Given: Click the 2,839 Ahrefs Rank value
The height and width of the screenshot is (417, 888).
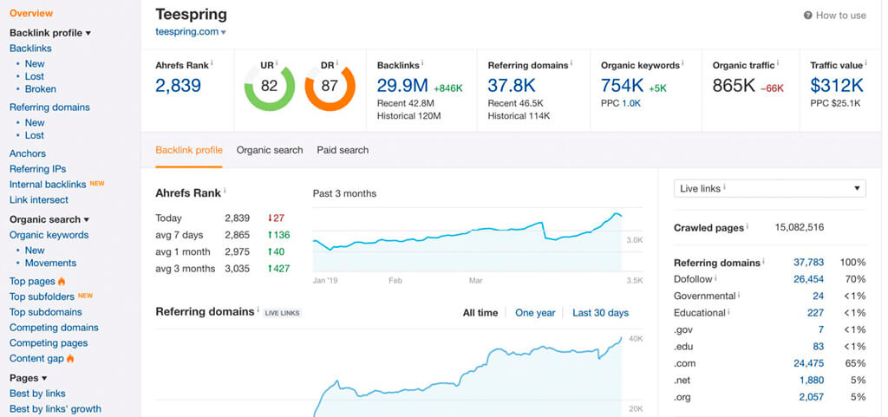Looking at the screenshot, I should point(179,86).
